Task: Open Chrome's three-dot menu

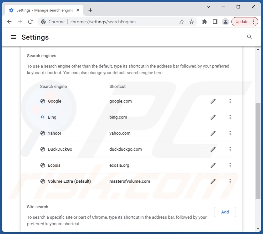Action: coord(253,22)
